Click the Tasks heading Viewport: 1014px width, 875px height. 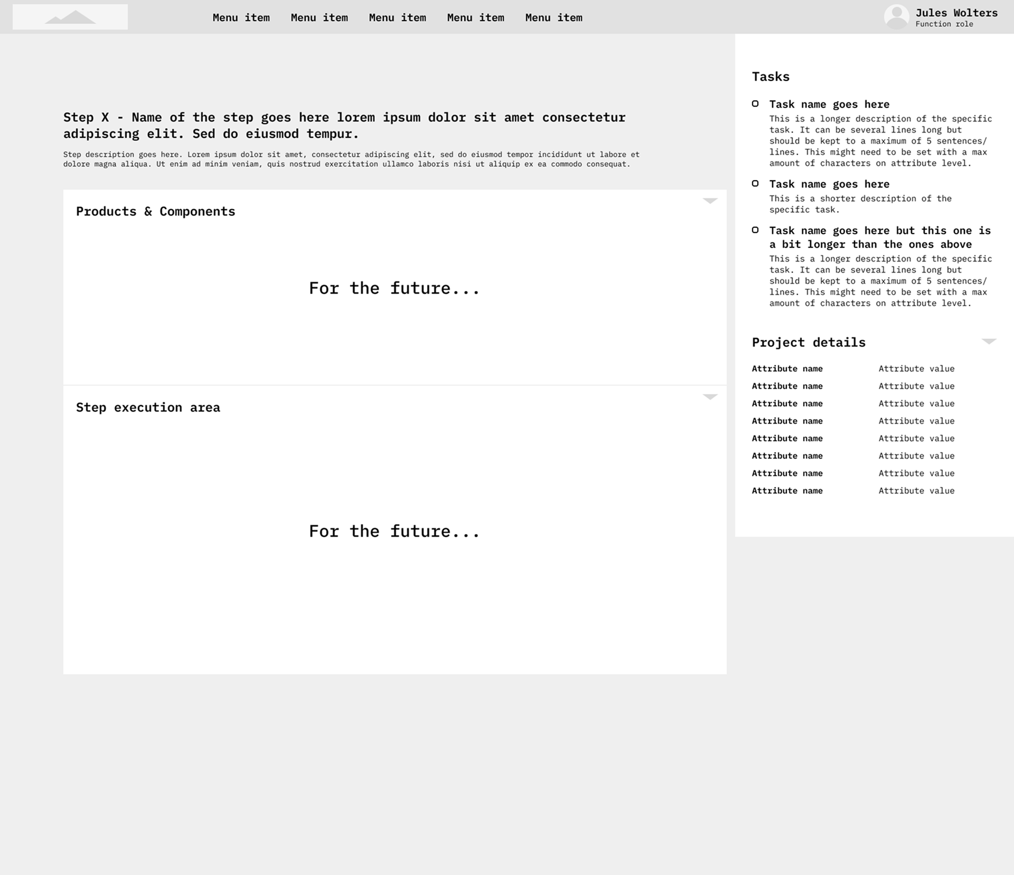point(771,77)
